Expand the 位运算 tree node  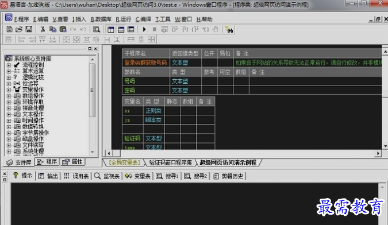click(9, 83)
